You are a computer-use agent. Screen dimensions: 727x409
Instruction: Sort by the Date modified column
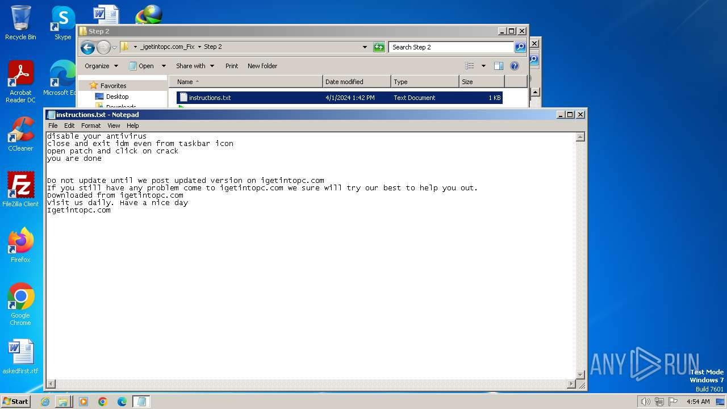pyautogui.click(x=357, y=82)
